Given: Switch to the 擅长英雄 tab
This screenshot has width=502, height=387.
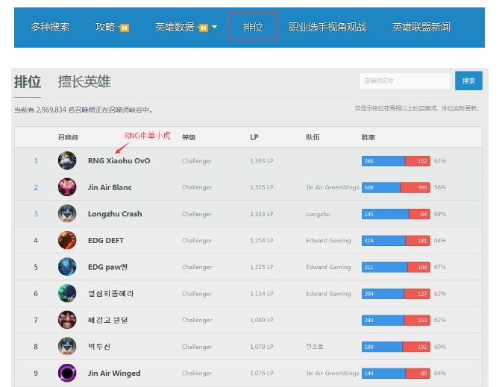Looking at the screenshot, I should pos(84,82).
